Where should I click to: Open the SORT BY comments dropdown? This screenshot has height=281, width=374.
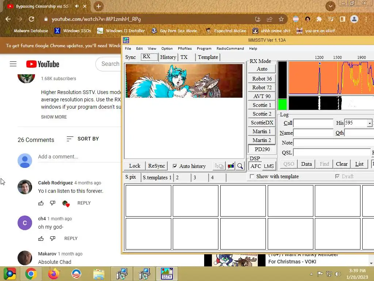point(83,139)
